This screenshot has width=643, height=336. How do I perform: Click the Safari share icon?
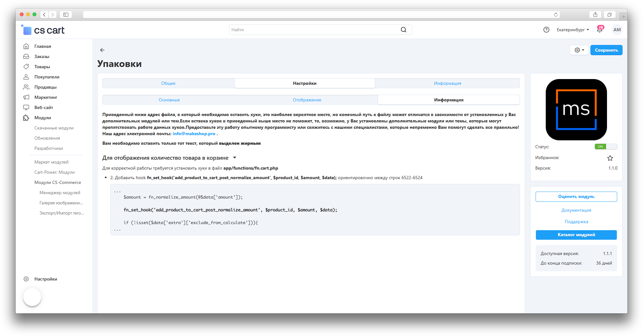(x=595, y=15)
